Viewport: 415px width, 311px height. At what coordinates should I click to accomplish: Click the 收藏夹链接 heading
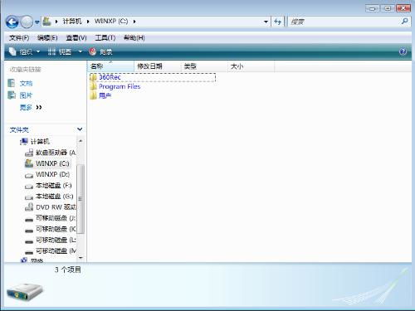click(25, 70)
